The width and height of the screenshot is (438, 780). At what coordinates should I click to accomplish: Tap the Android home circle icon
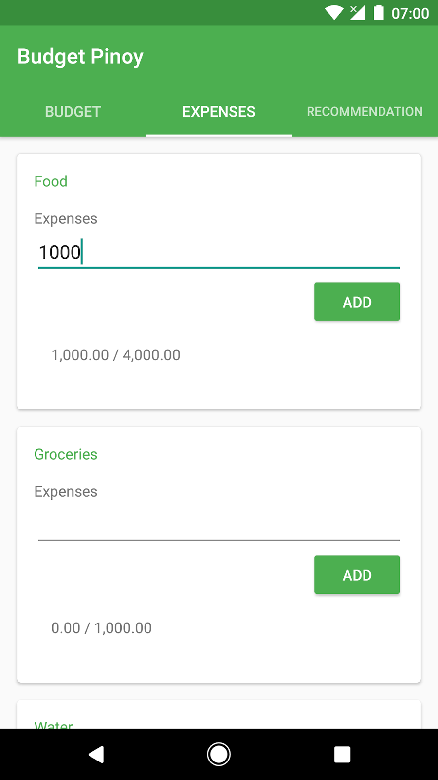point(219,754)
